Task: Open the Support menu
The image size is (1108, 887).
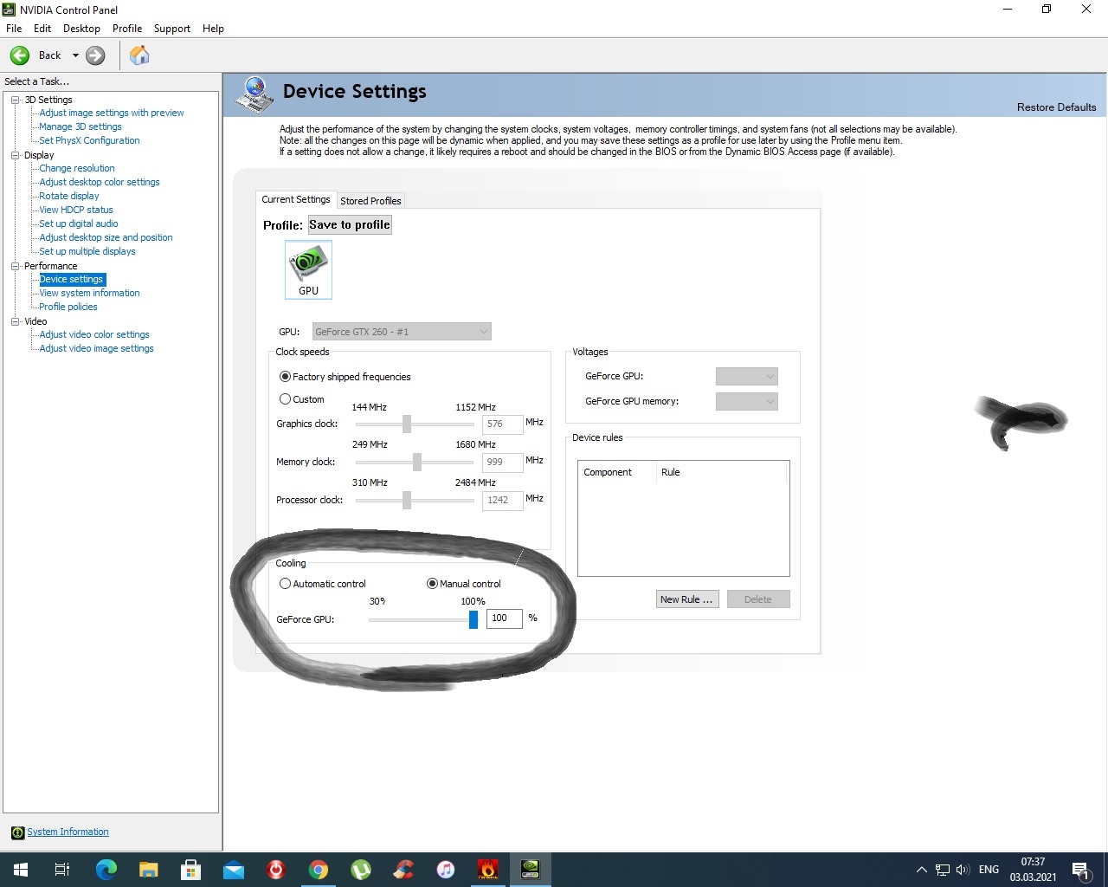Action: (172, 29)
